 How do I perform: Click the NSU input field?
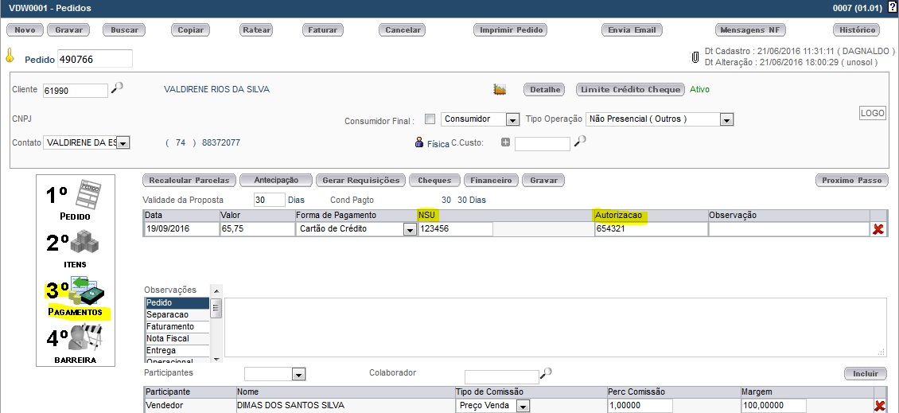(x=455, y=229)
